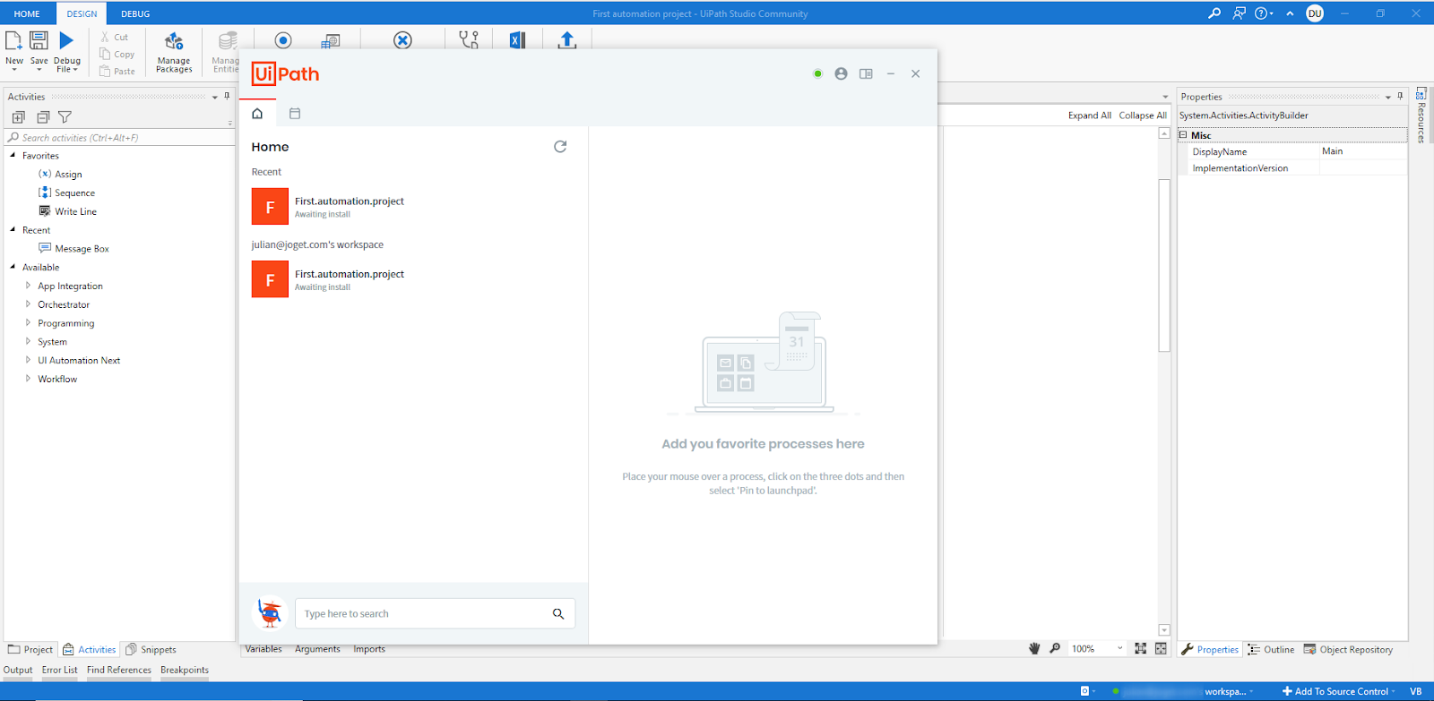This screenshot has width=1434, height=701.
Task: Click the green connection status dot in Assistant
Action: [817, 74]
